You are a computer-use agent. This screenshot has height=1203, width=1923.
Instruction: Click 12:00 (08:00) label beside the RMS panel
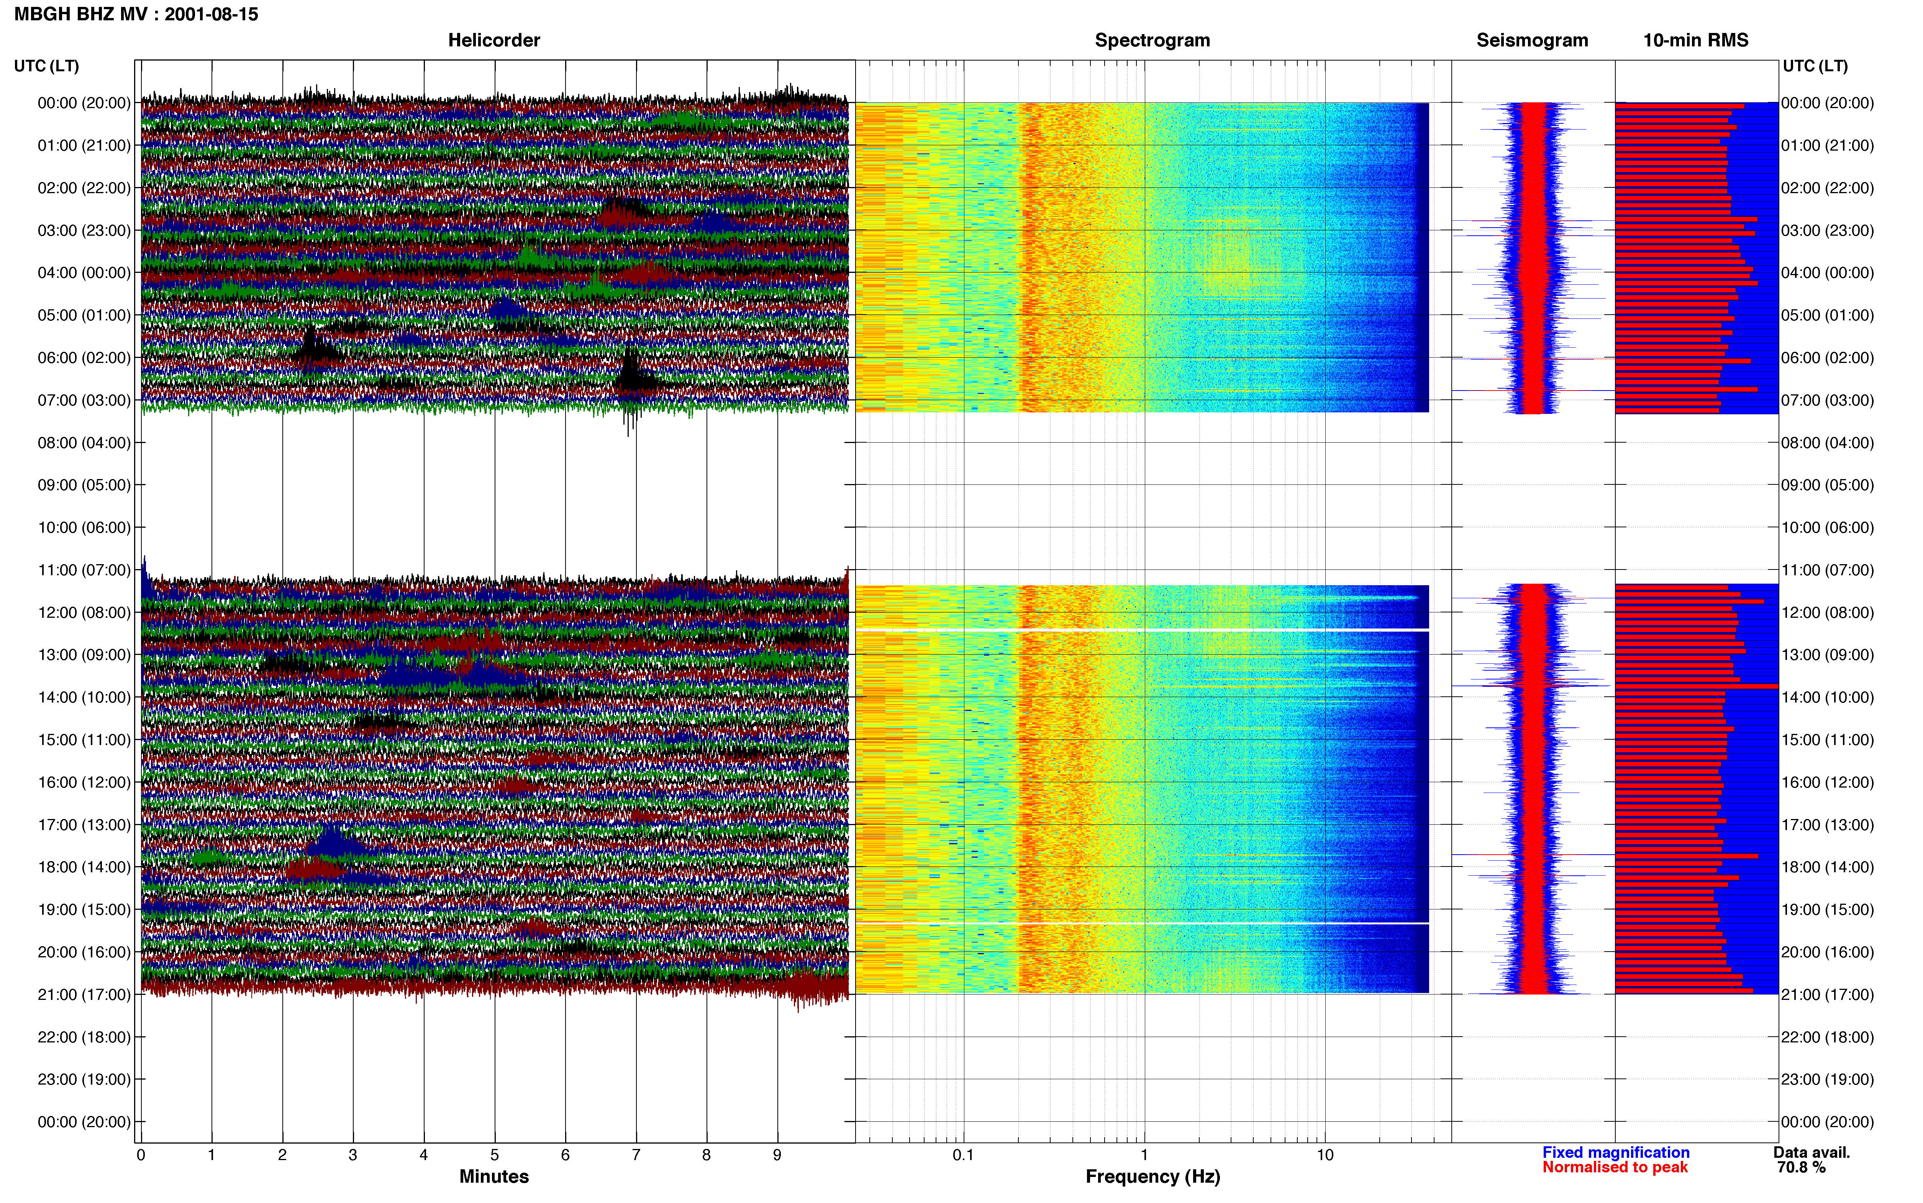[x=1828, y=613]
